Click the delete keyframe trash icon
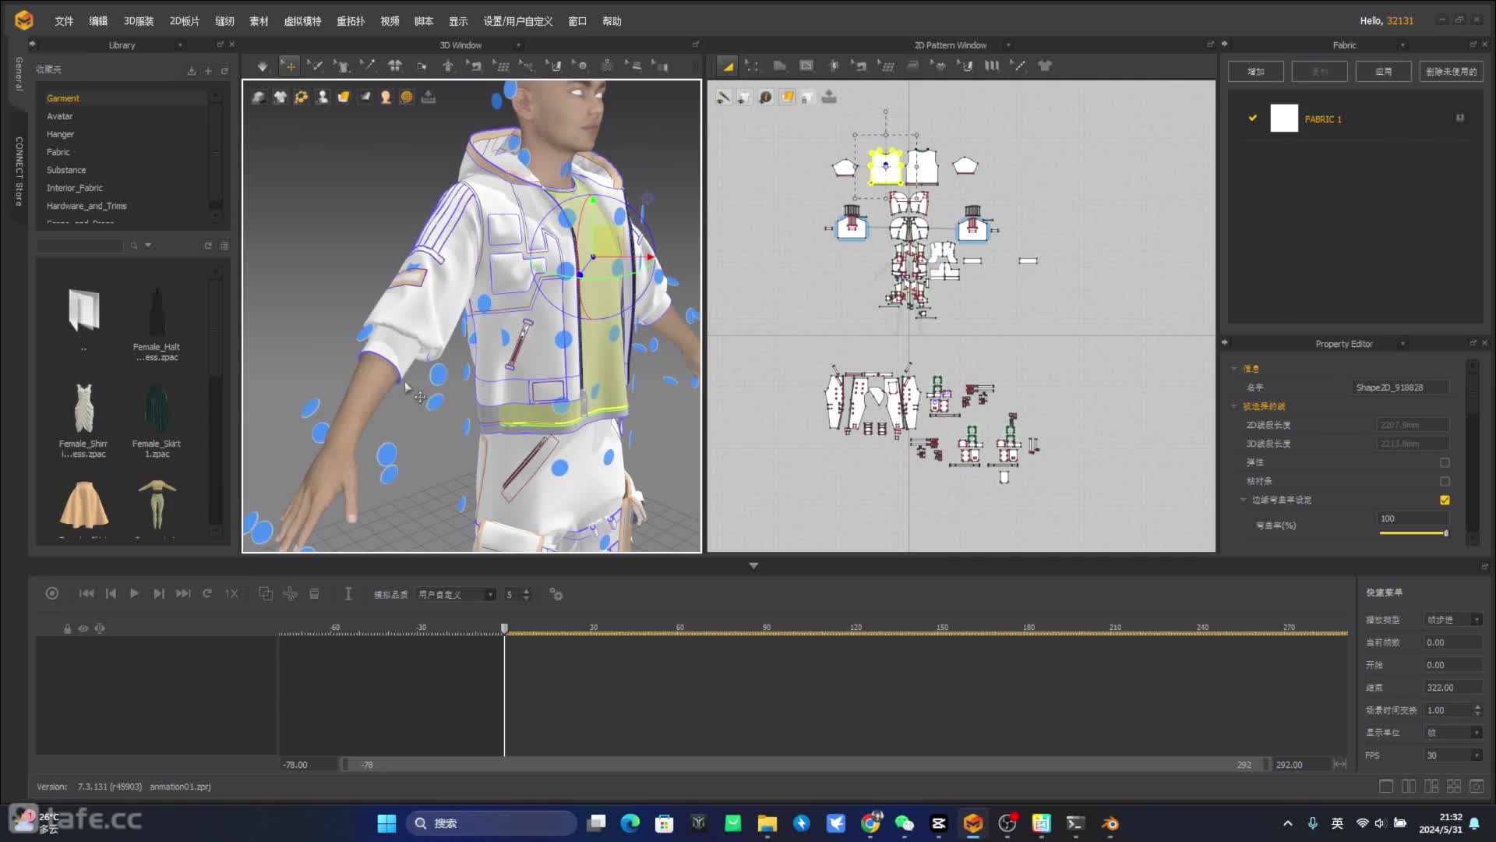 [x=315, y=594]
